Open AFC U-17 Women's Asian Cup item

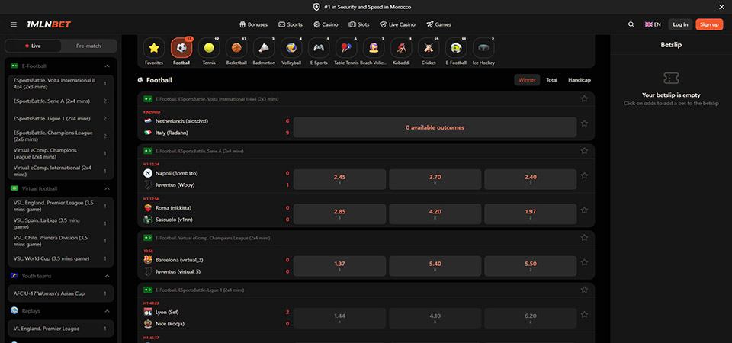click(61, 293)
